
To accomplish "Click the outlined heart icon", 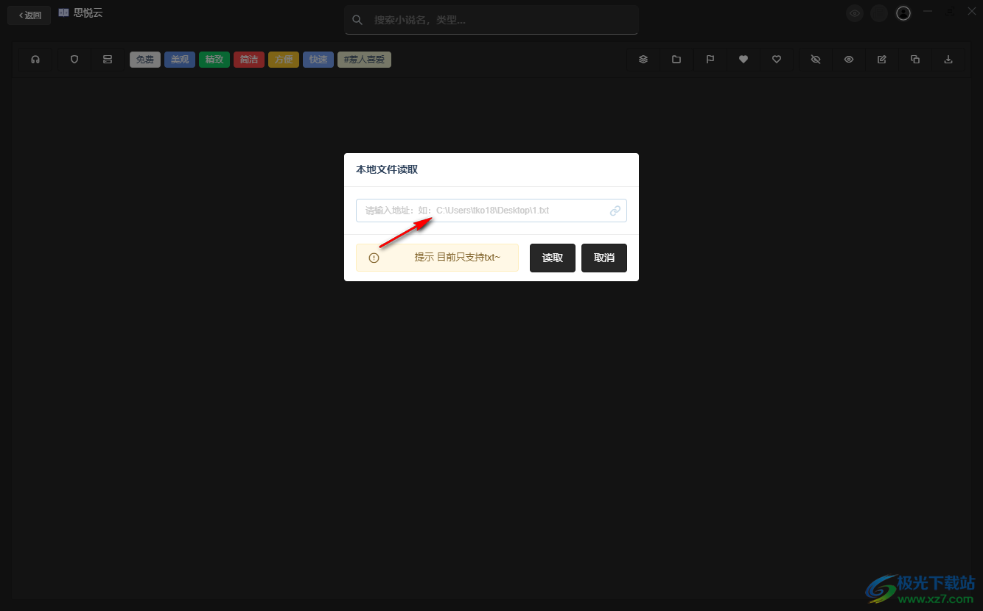I will tap(777, 60).
